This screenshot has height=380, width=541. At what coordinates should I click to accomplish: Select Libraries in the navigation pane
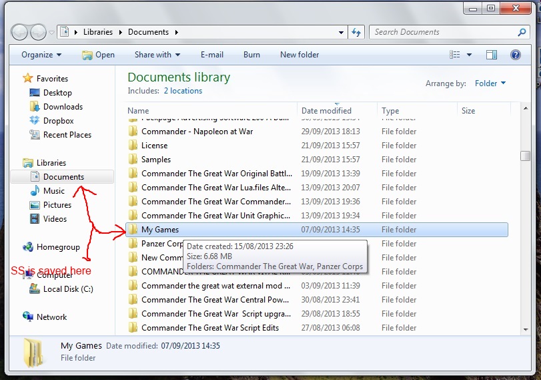pos(44,163)
